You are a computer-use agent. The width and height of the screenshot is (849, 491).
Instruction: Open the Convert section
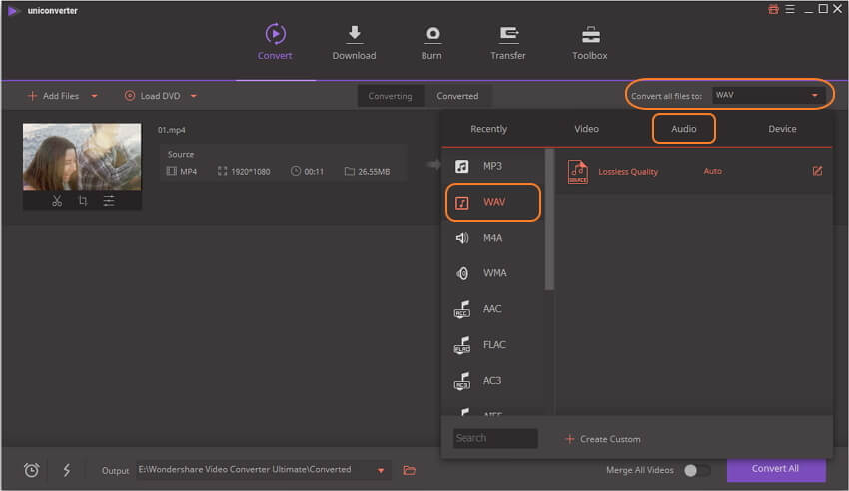[275, 42]
